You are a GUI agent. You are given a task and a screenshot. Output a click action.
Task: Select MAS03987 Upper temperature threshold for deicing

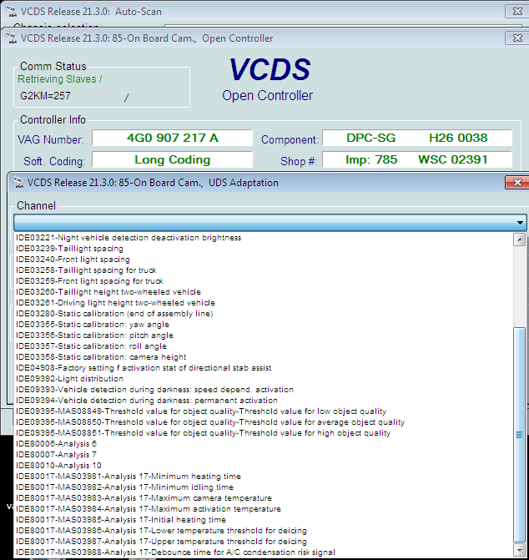tap(264, 542)
